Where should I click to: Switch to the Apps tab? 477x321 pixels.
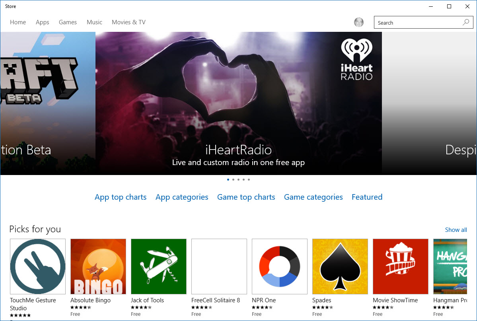click(43, 22)
